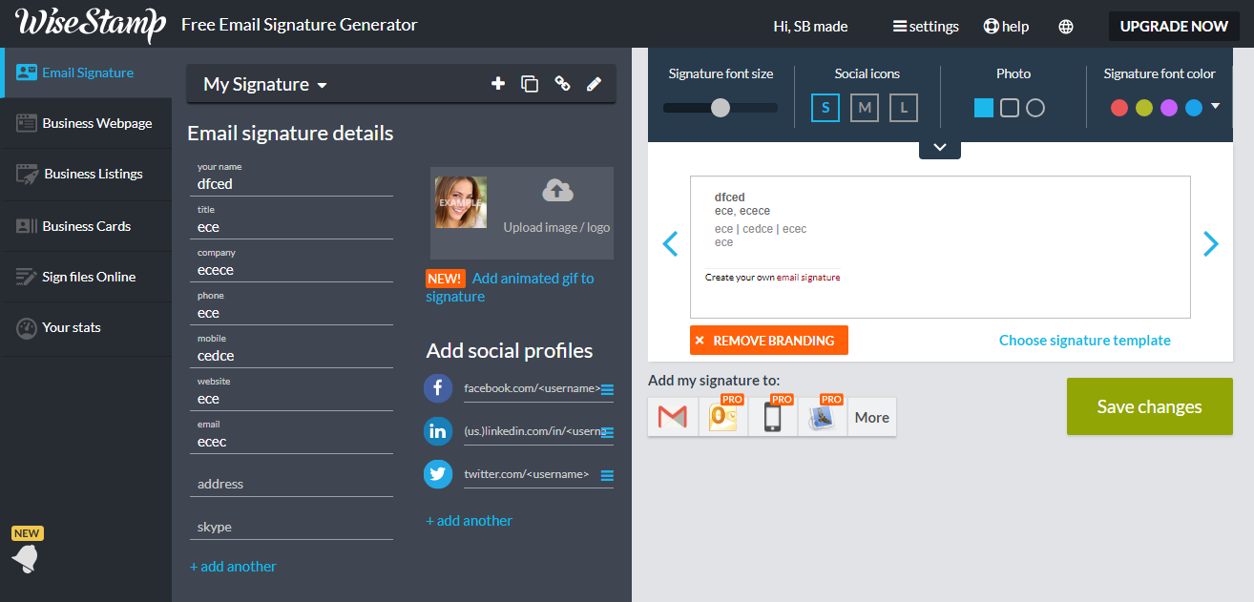Select the Outlook PRO icon
Screen dimensions: 1254x602
(722, 417)
